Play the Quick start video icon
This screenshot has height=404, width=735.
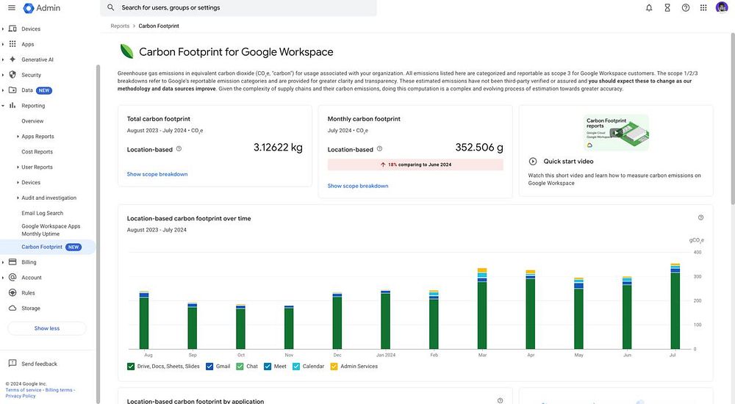[533, 162]
